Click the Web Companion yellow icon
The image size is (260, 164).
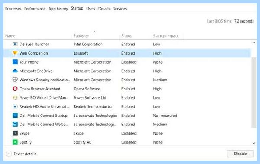[x=15, y=53]
